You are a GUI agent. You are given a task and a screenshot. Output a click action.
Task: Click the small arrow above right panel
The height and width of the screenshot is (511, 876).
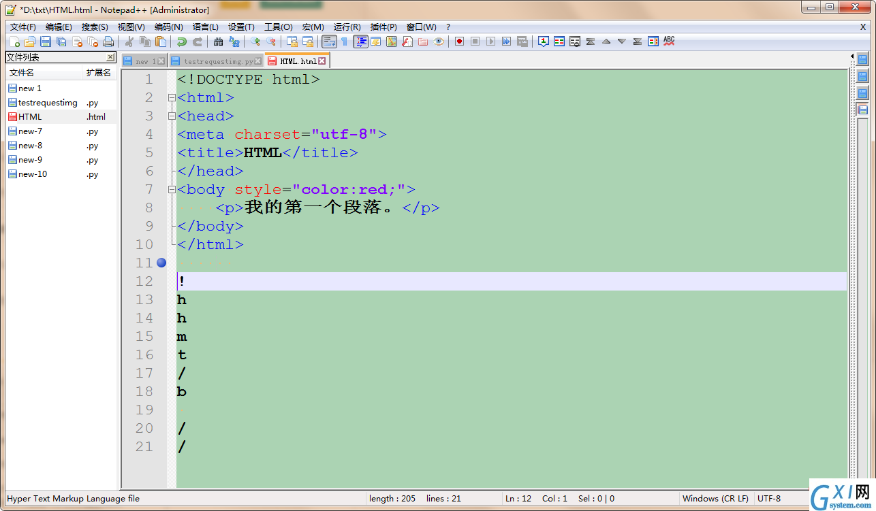coord(852,56)
